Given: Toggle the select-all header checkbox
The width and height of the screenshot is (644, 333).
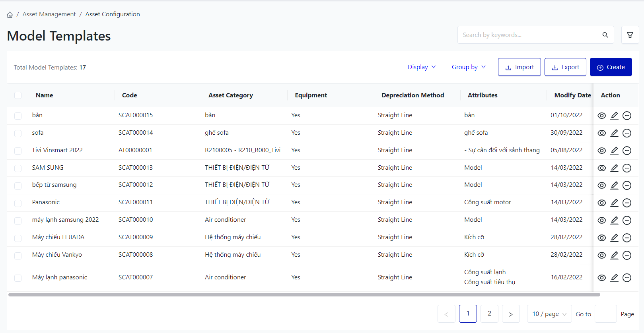Looking at the screenshot, I should point(18,95).
